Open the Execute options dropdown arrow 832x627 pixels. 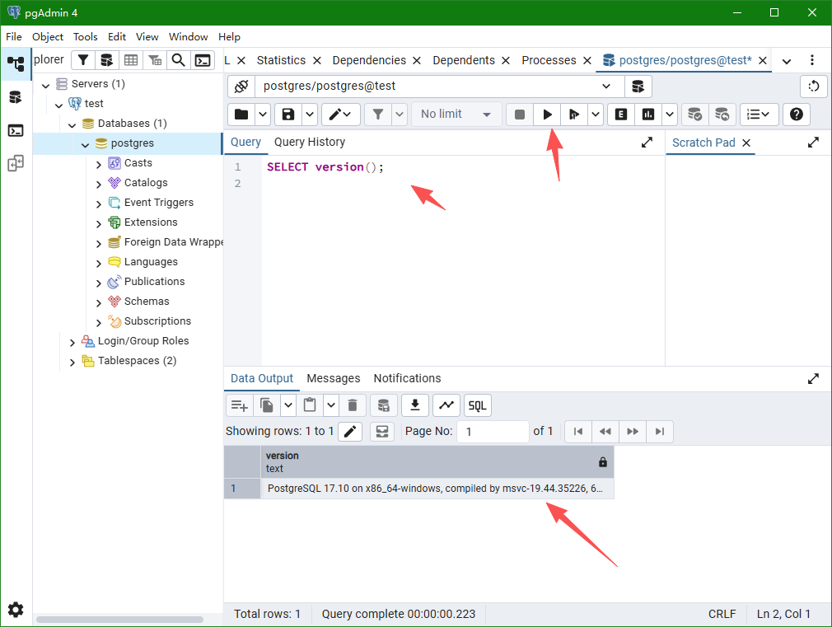pyautogui.click(x=596, y=115)
